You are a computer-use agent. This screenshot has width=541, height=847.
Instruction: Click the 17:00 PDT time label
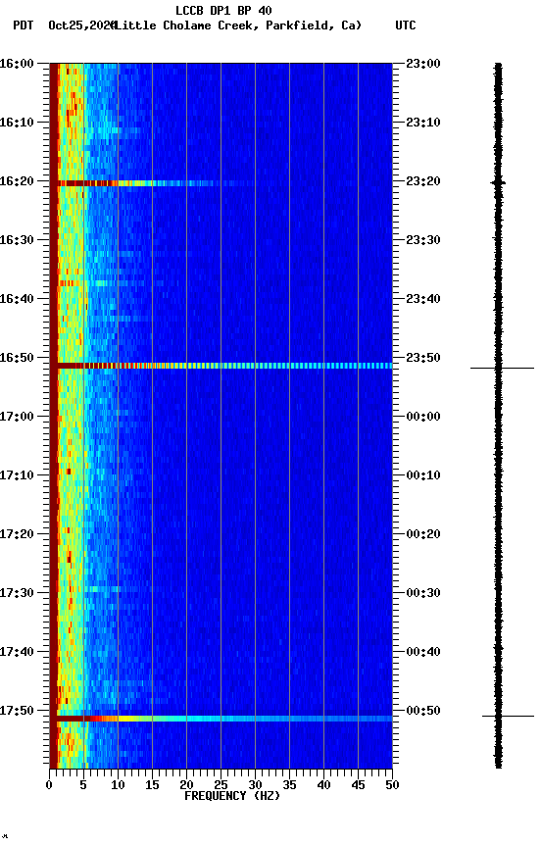(17, 417)
